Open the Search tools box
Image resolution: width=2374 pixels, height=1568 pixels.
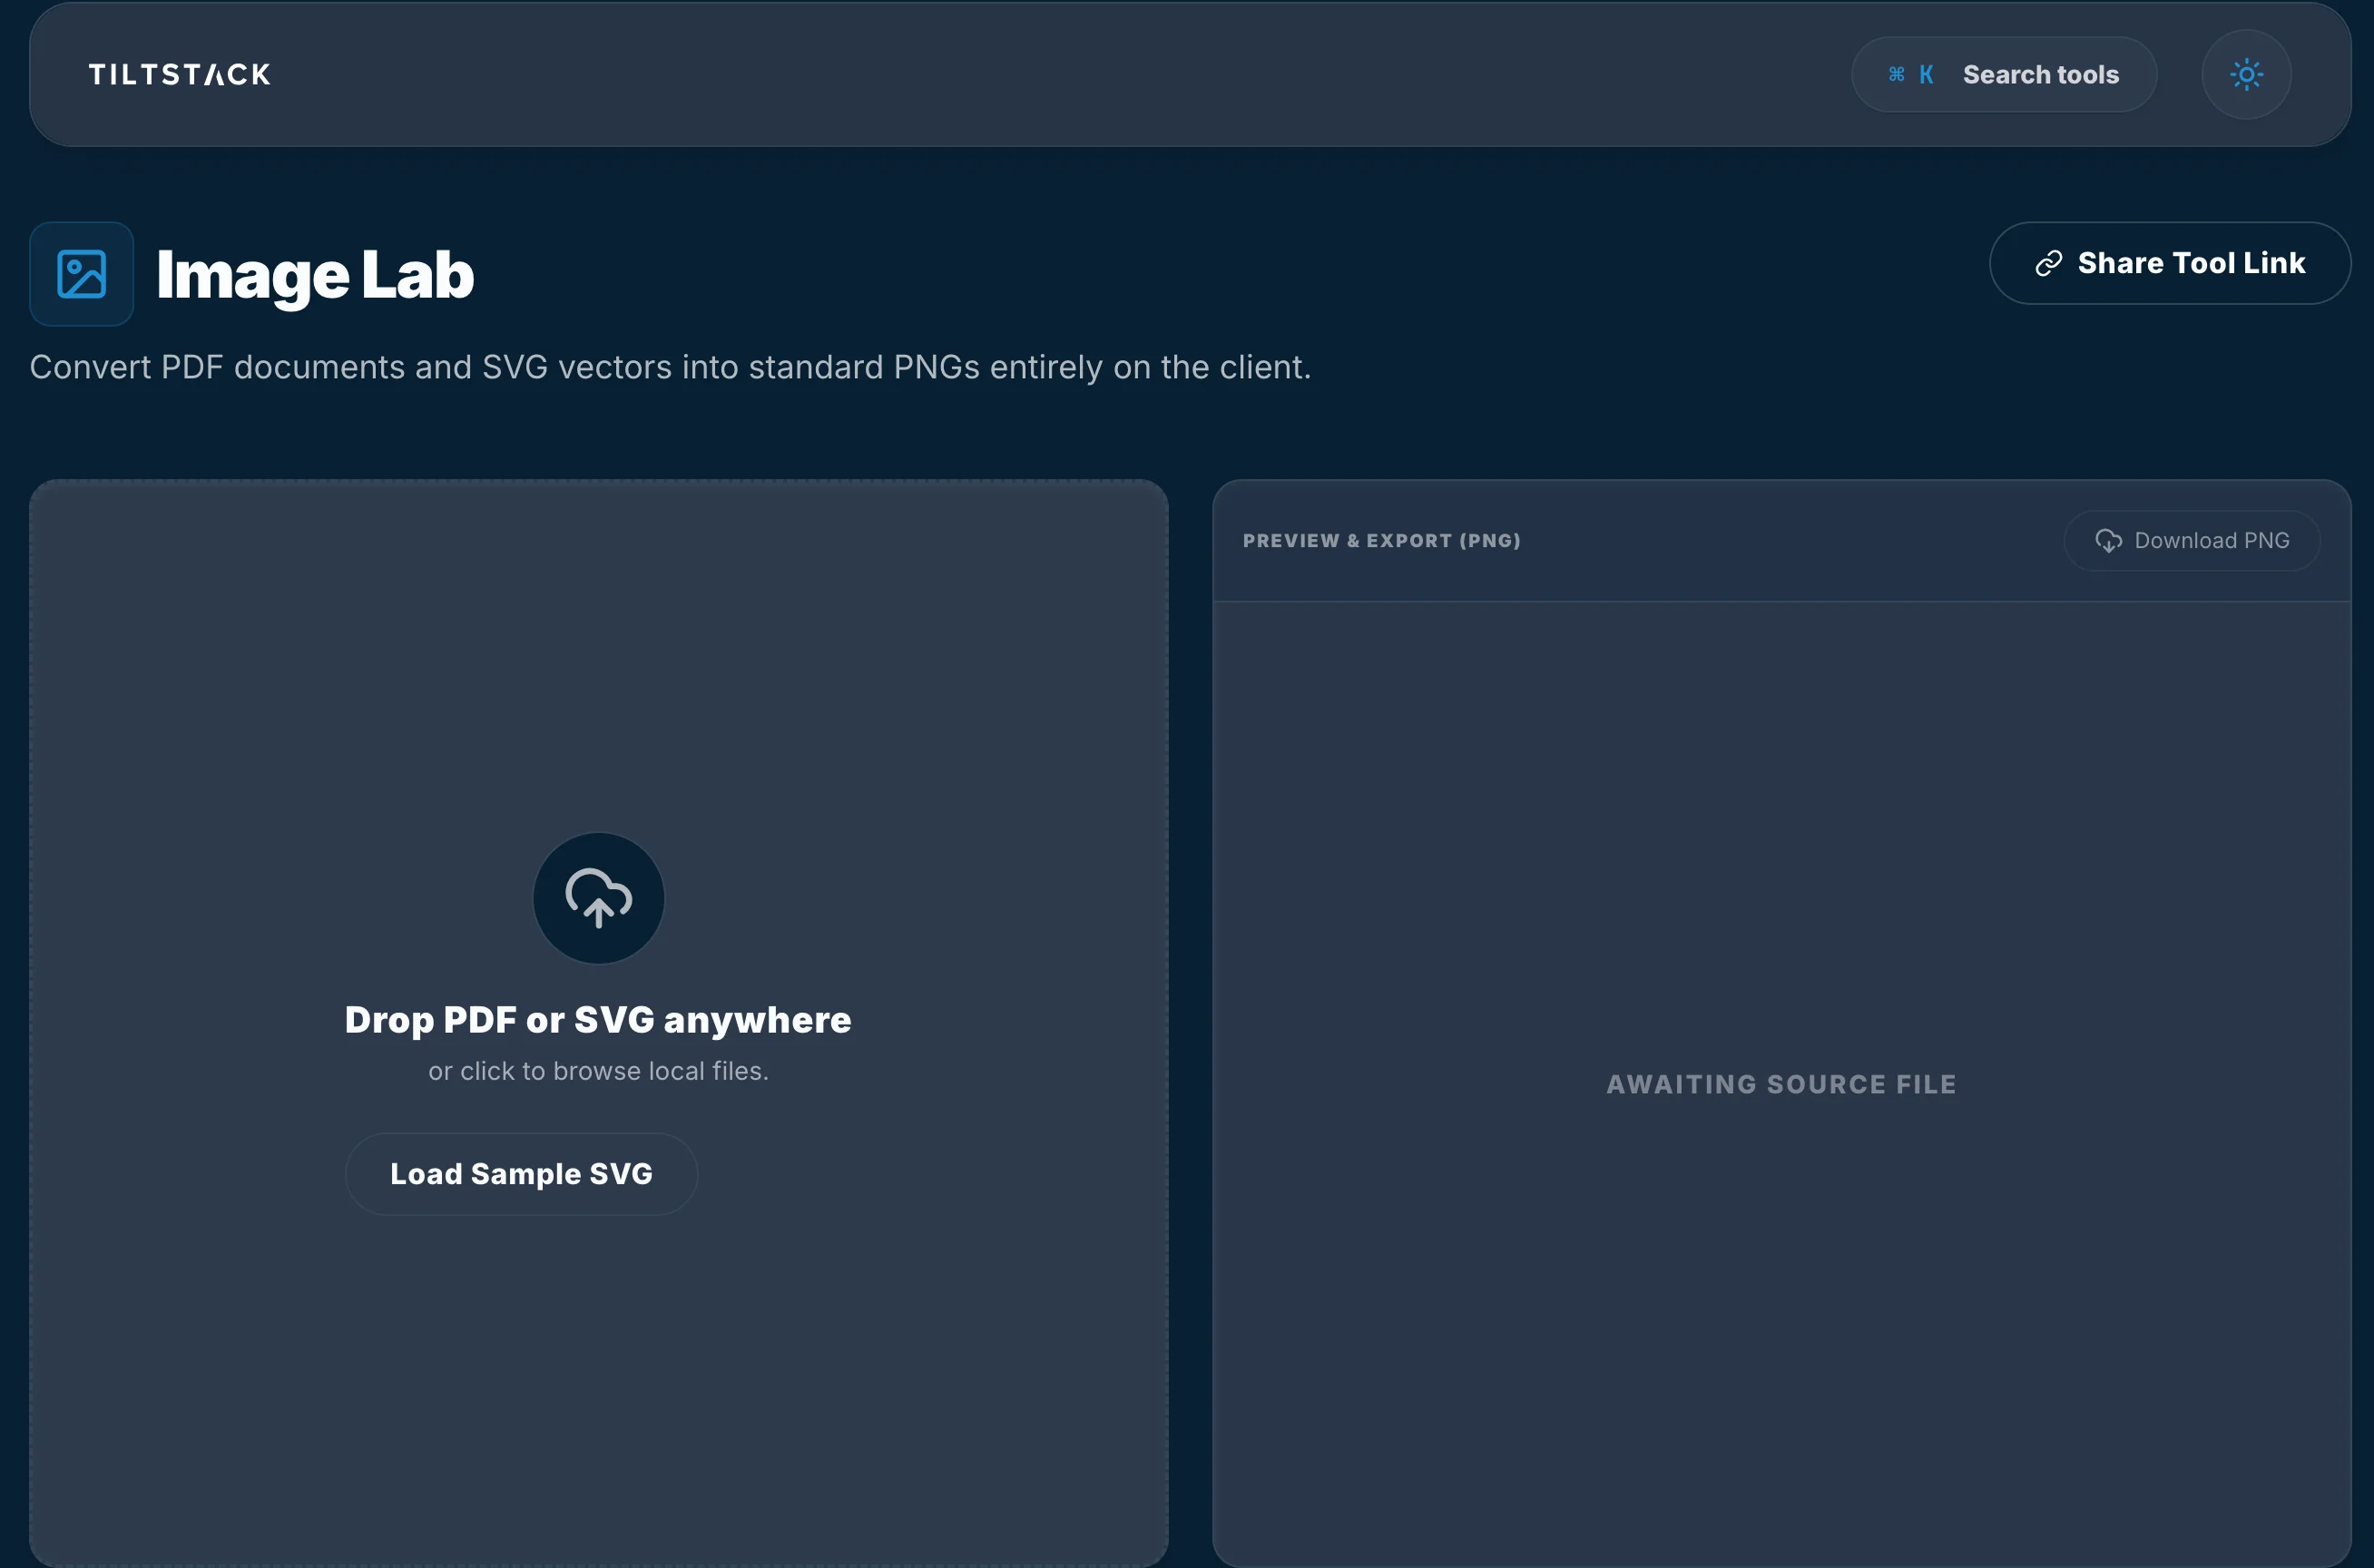[x=2039, y=75]
